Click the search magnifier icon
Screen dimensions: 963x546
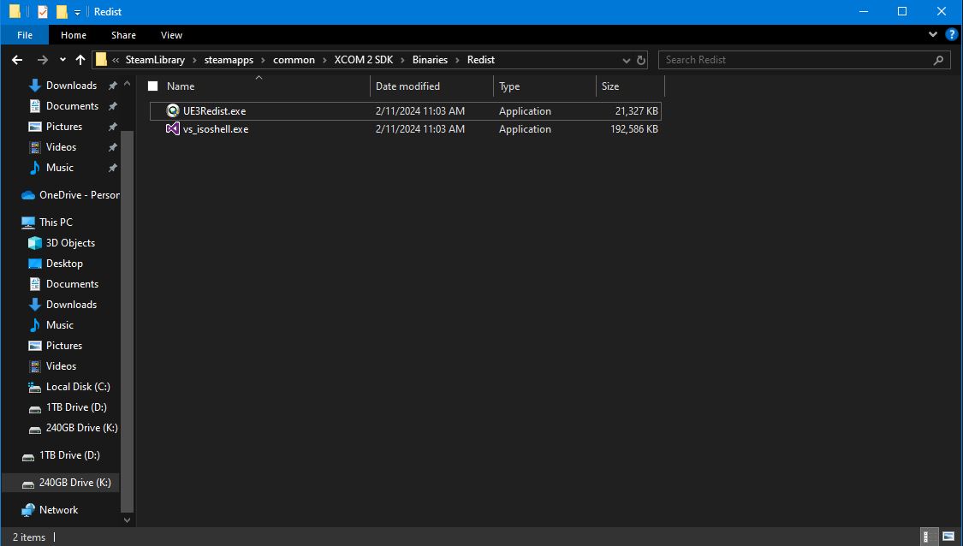[x=938, y=60]
